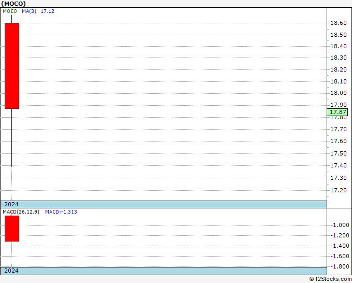Click the red price candlestick body
The image size is (352, 283).
(x=12, y=66)
